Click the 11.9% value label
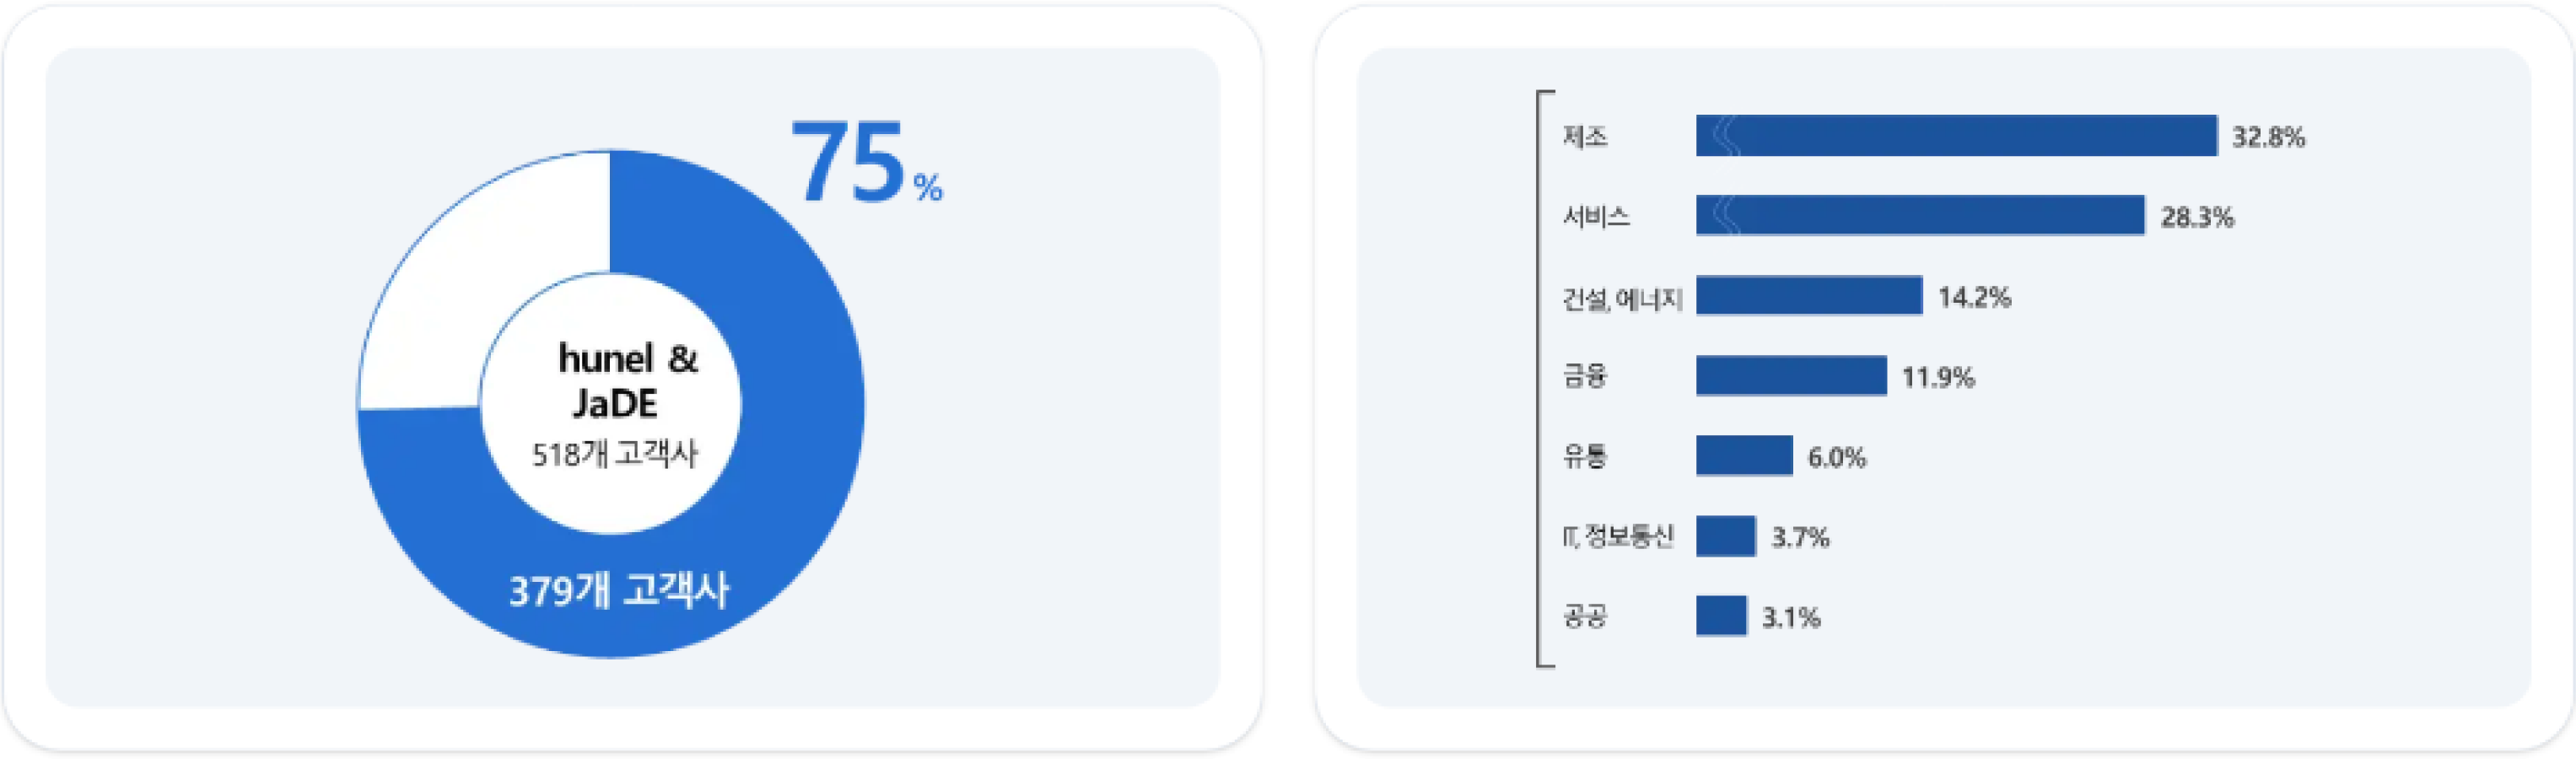This screenshot has height=759, width=2576. (1937, 377)
